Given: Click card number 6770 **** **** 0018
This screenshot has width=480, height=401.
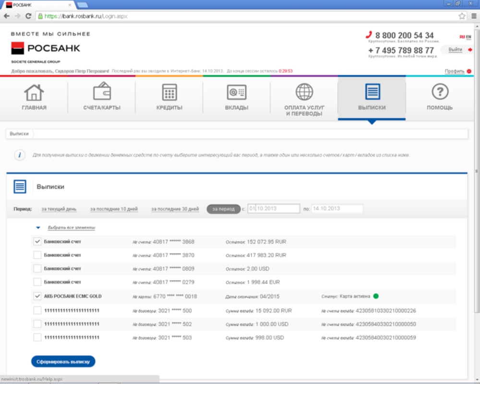Looking at the screenshot, I should point(175,296).
